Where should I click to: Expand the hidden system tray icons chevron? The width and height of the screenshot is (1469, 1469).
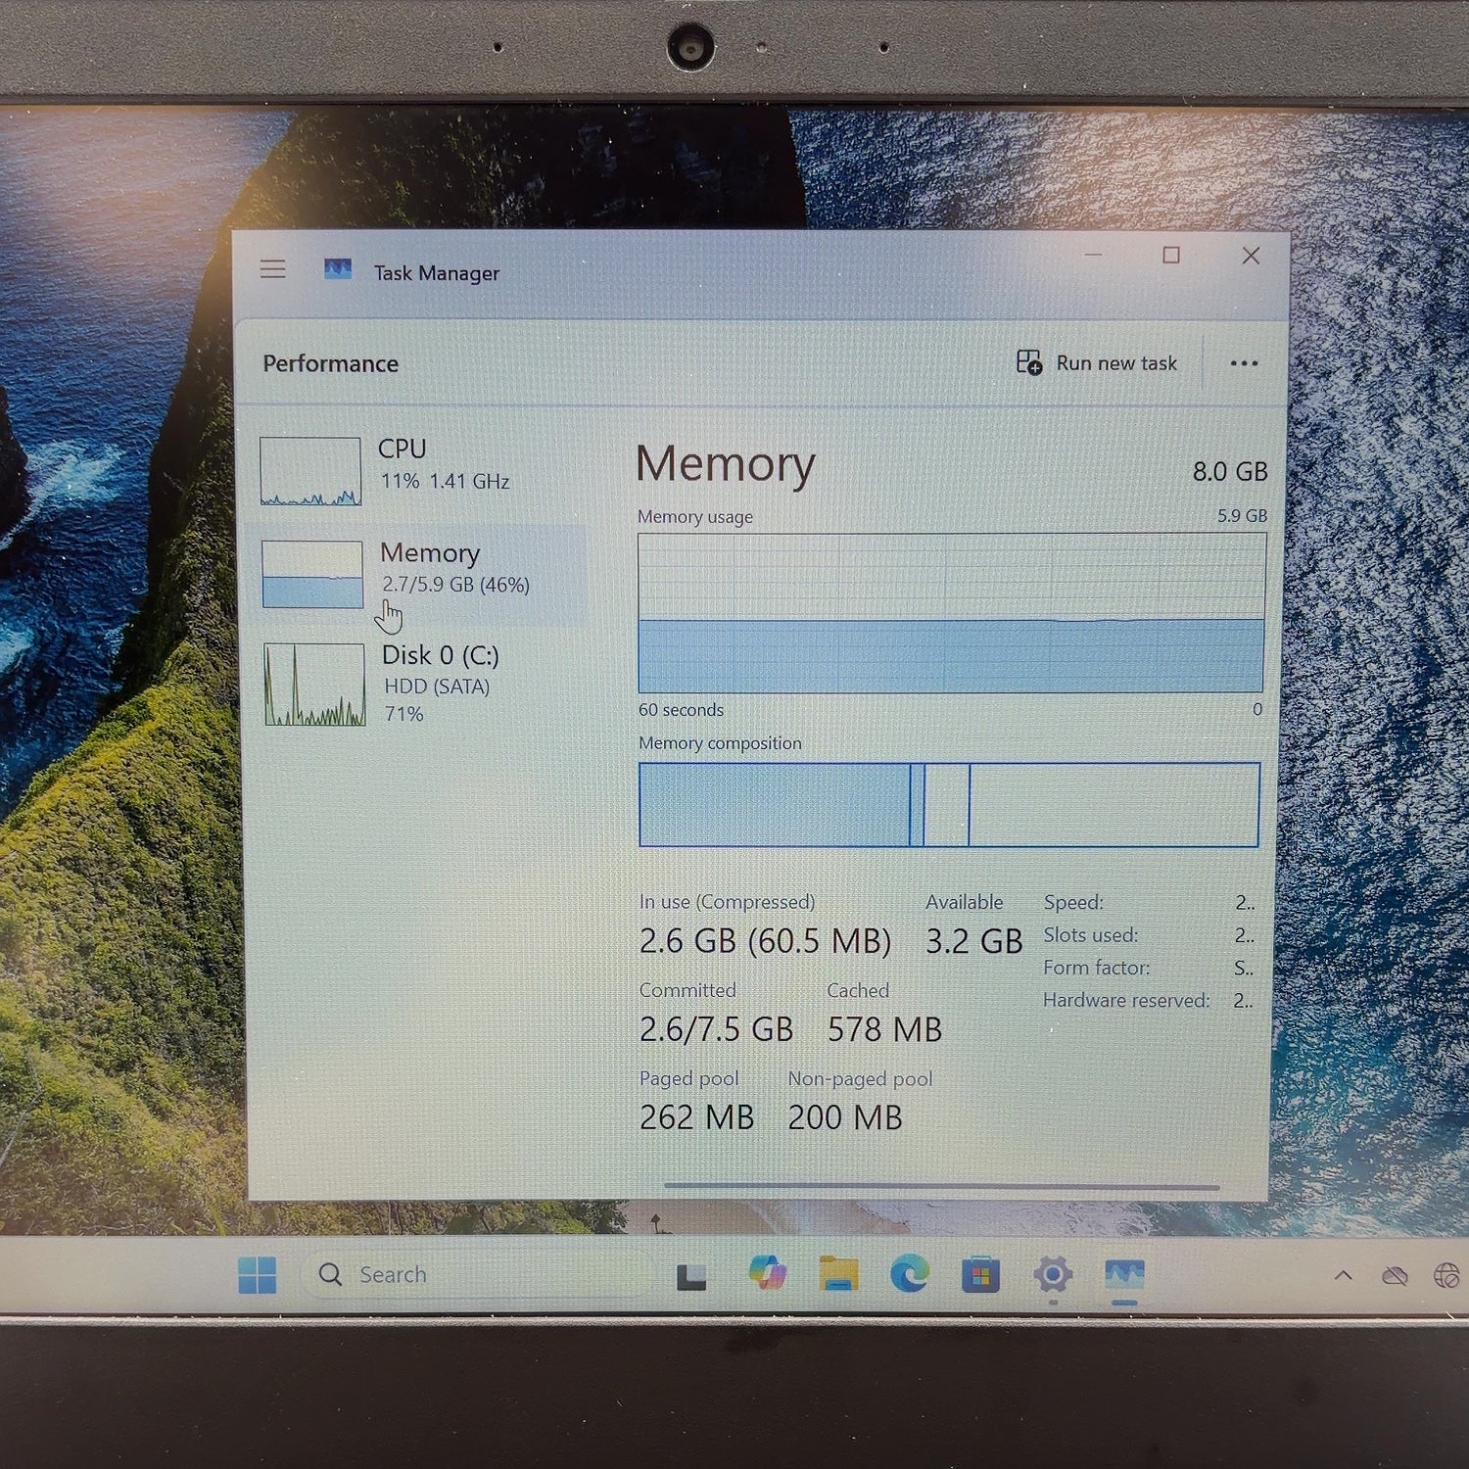coord(1344,1275)
